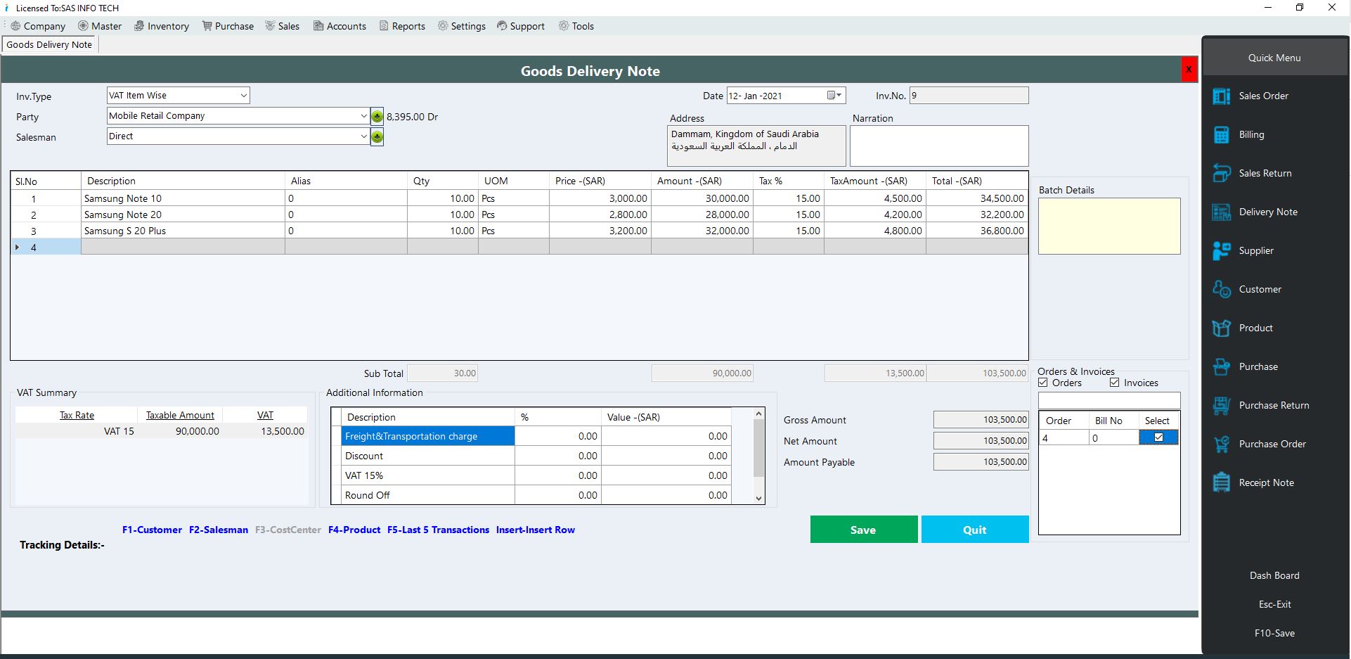Open the Settings menu
Image resolution: width=1351 pixels, height=659 pixels.
tap(462, 26)
